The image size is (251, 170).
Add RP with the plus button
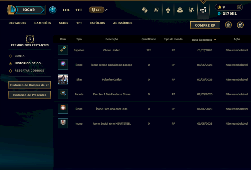tap(239, 7)
